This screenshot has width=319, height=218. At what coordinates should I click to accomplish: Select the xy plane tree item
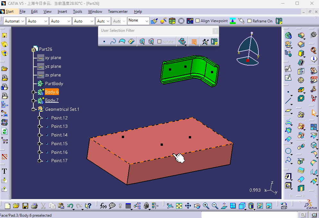[x=53, y=58]
